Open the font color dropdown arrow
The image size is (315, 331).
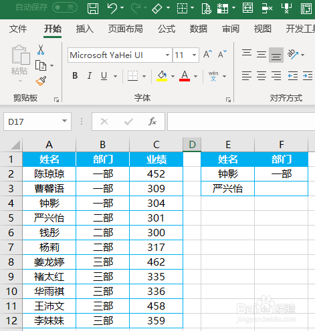pyautogui.click(x=195, y=76)
